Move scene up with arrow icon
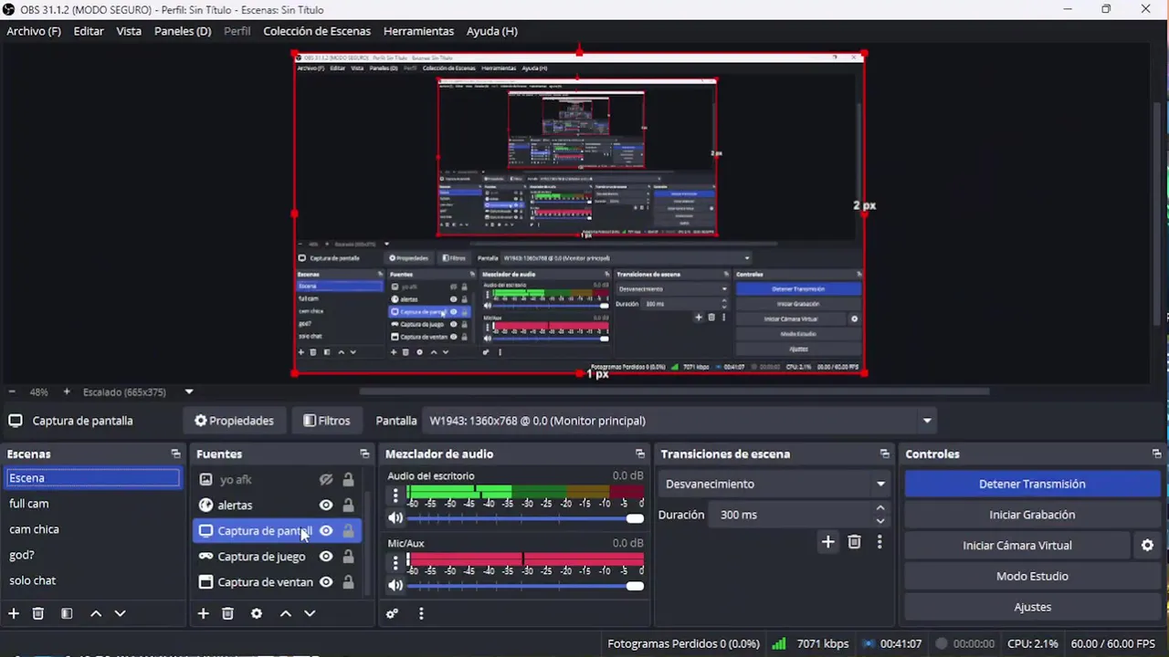 [96, 614]
